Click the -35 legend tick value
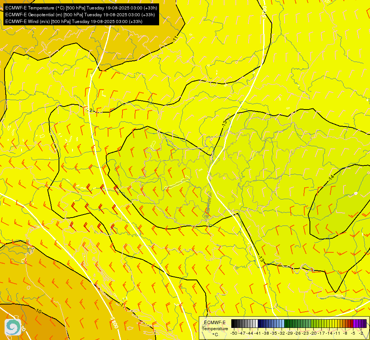 (x=274, y=333)
